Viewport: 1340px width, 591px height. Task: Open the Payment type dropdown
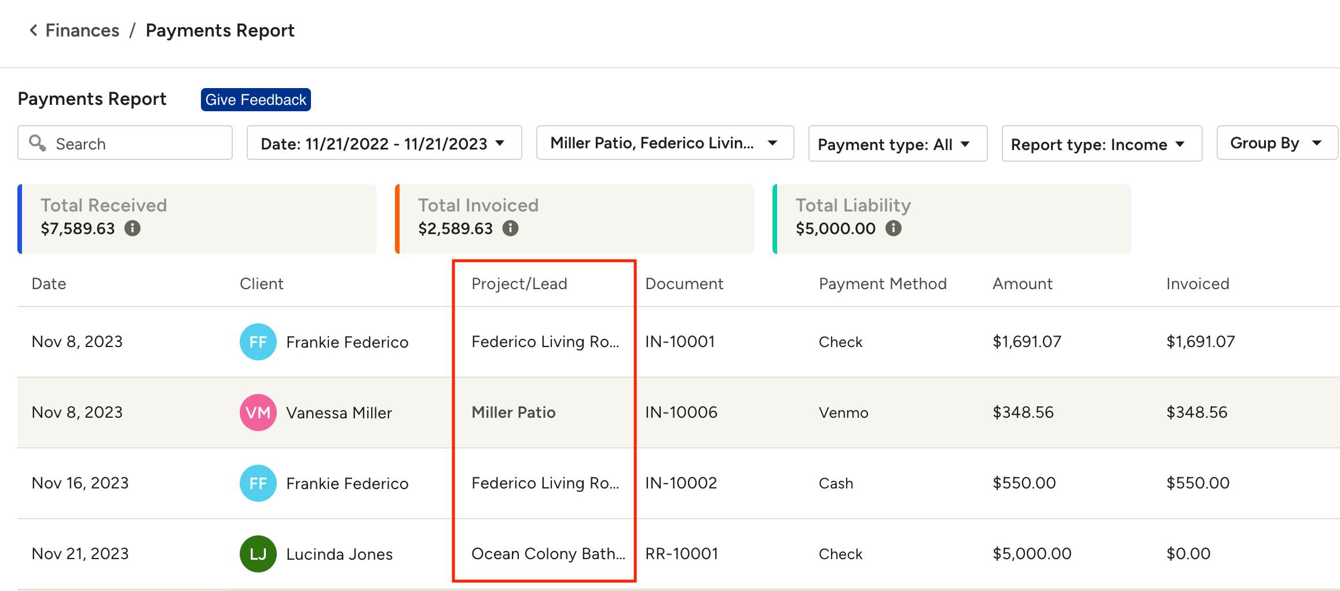(898, 144)
